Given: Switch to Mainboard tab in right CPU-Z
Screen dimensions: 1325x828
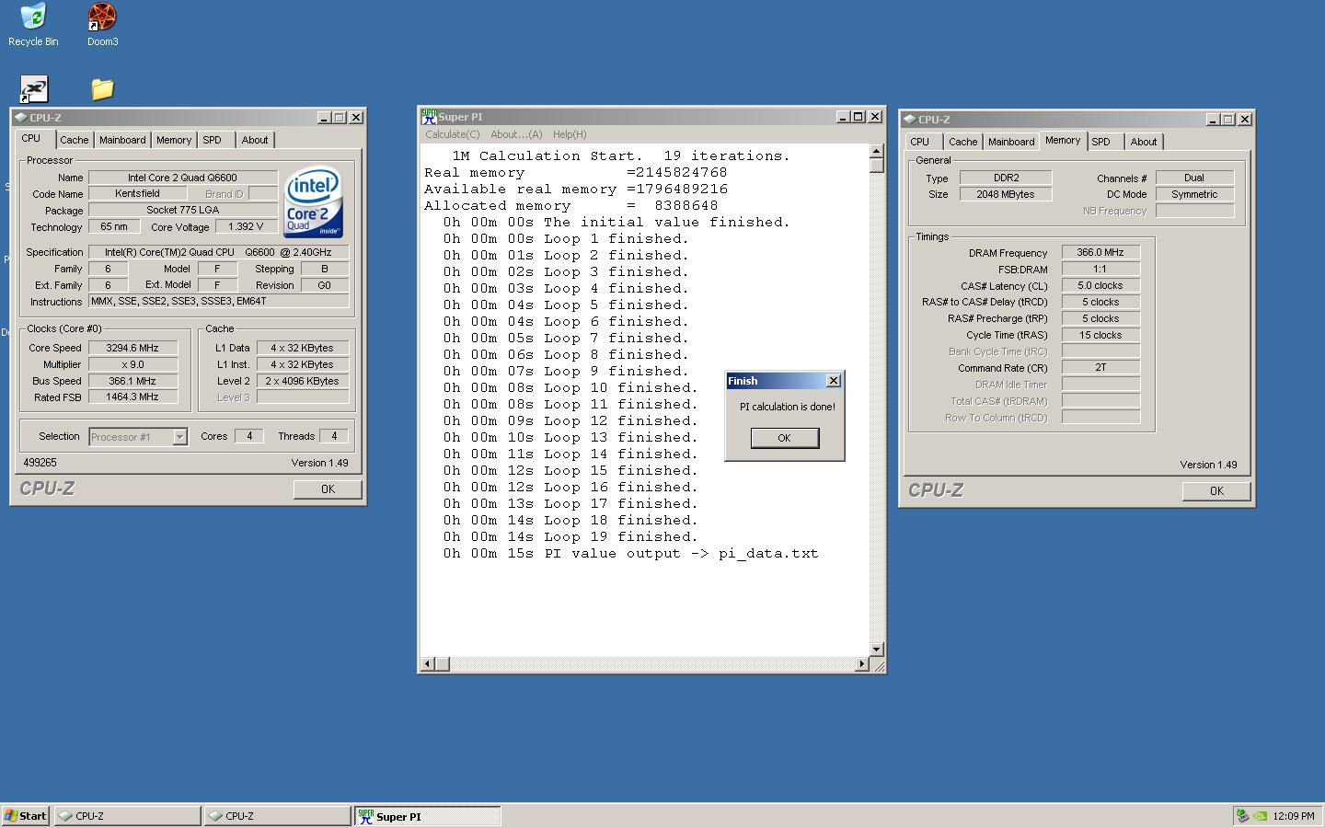Looking at the screenshot, I should click(x=1011, y=142).
